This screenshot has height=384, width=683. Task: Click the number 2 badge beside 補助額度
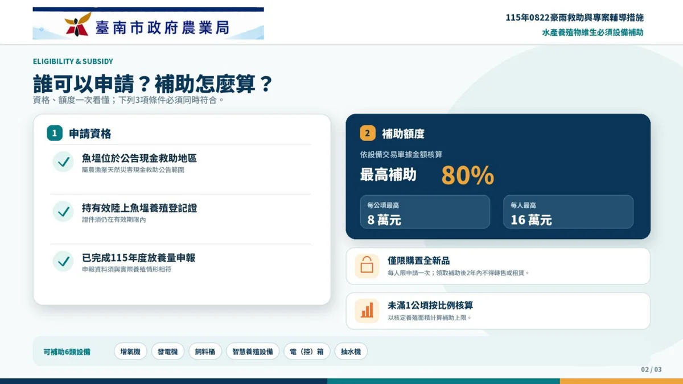coord(367,134)
